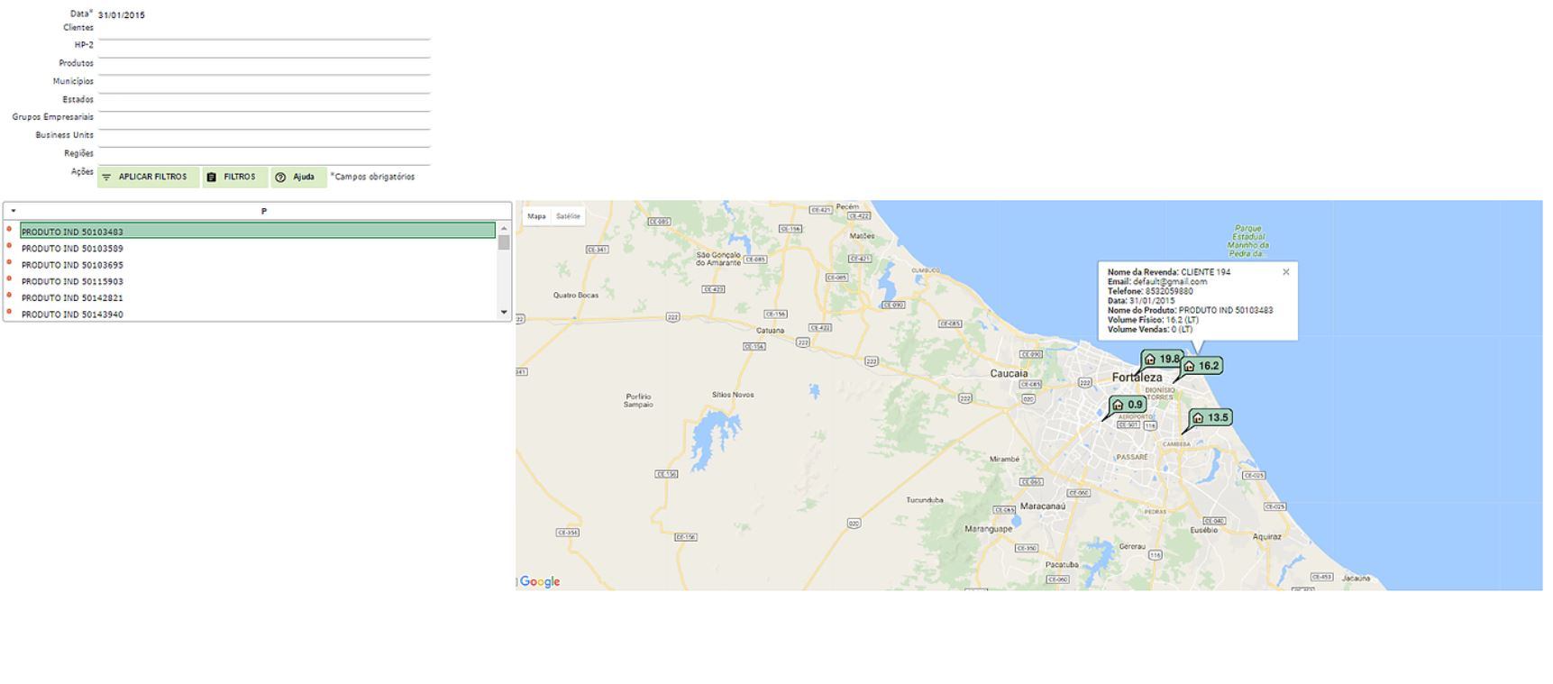Click the Mirambé label on map
1553x684 pixels.
[x=1004, y=460]
